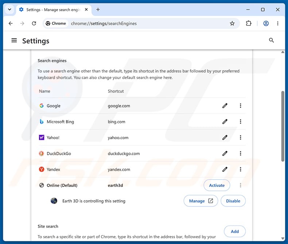Open a new tab
The height and width of the screenshot is (244, 288).
pyautogui.click(x=98, y=9)
